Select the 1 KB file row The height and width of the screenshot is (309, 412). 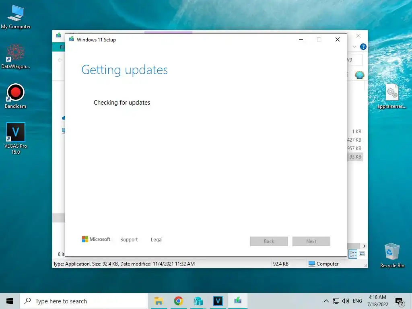click(355, 132)
